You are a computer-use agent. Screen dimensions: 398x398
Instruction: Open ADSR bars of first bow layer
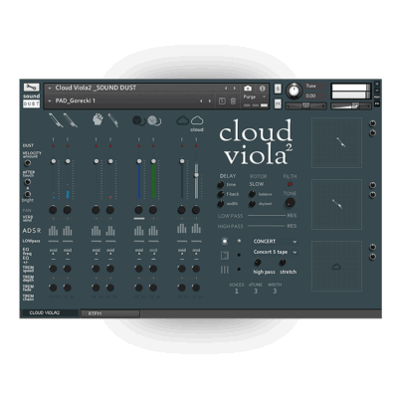coord(53,230)
